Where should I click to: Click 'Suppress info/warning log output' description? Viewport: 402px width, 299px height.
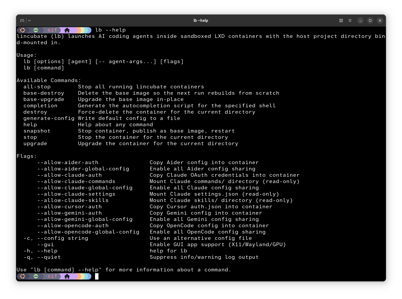[204, 257]
